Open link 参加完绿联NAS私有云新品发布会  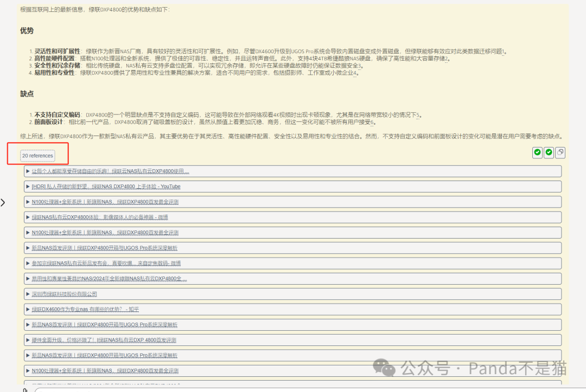click(x=106, y=263)
